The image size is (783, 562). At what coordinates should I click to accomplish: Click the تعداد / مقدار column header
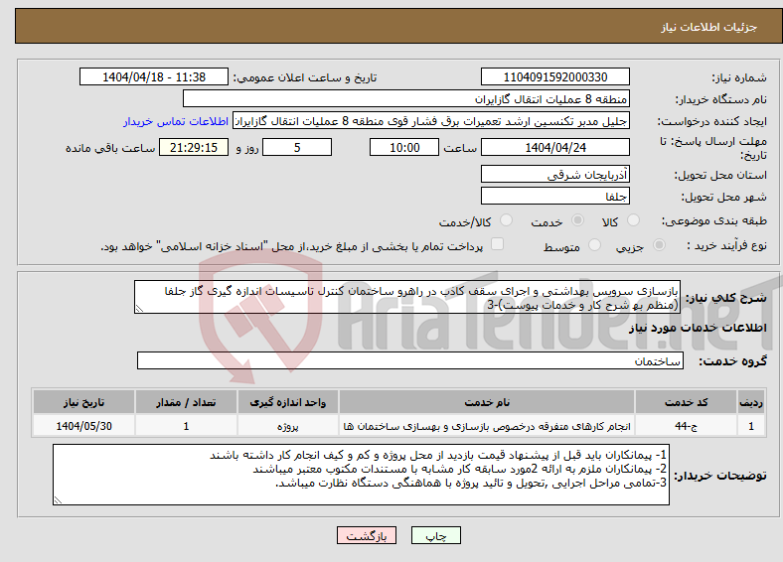point(186,402)
